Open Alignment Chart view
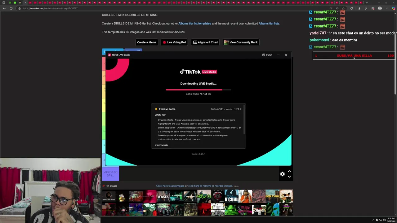This screenshot has width=397, height=223. pyautogui.click(x=205, y=42)
